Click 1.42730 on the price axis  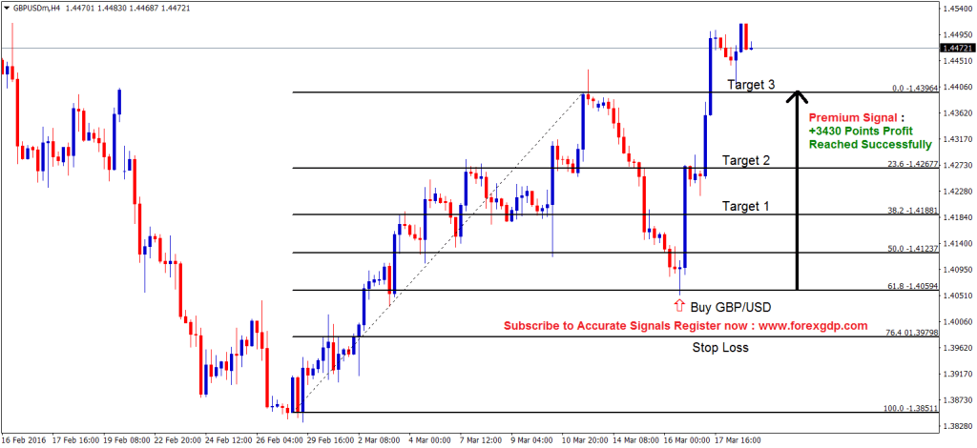pos(958,165)
